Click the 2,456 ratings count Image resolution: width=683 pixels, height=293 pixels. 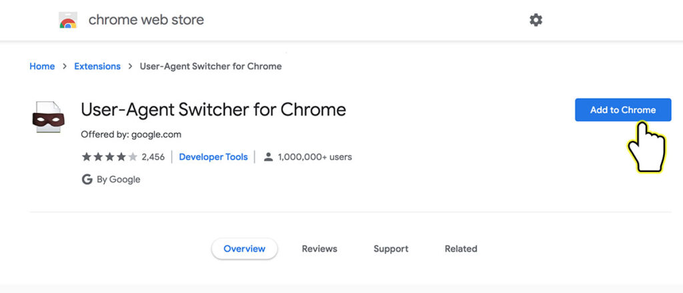(153, 157)
